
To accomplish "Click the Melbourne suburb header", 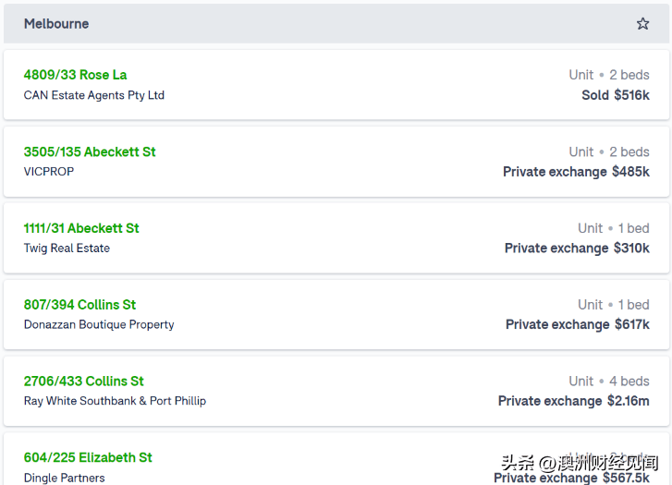I will pos(56,24).
